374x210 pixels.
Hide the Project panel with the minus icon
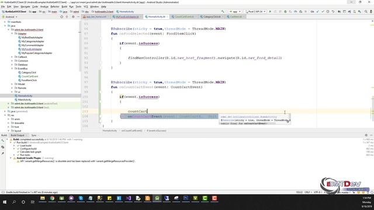tap(78, 17)
